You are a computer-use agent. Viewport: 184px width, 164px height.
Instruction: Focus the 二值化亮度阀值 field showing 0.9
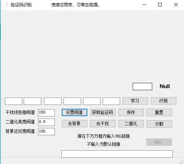[x=46, y=122]
